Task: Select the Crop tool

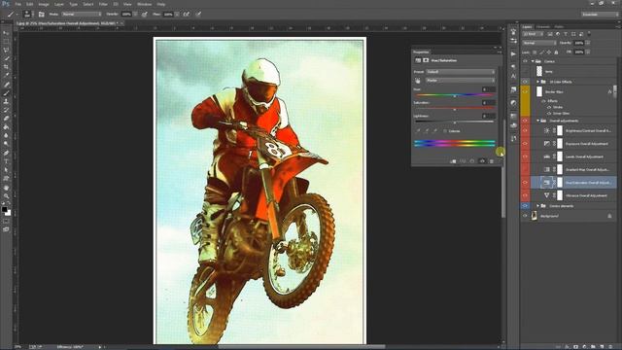Action: (6, 67)
